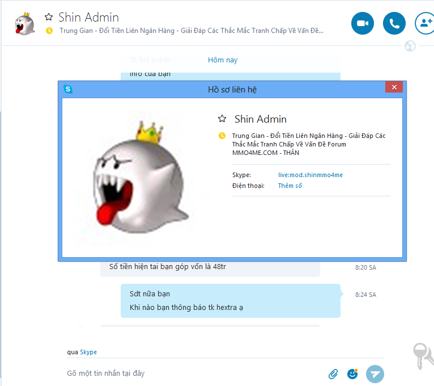434x386 pixels.
Task: Toggle favorite star beside Shin Admin in chat header
Action: pyautogui.click(x=49, y=17)
